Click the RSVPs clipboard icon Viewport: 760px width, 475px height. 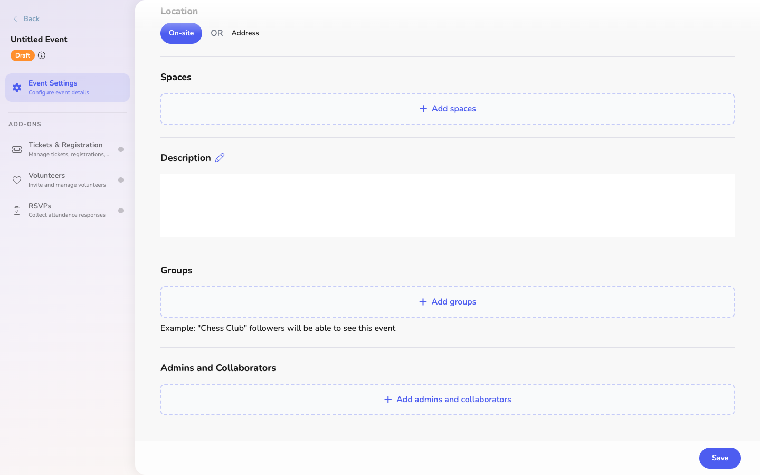(17, 211)
